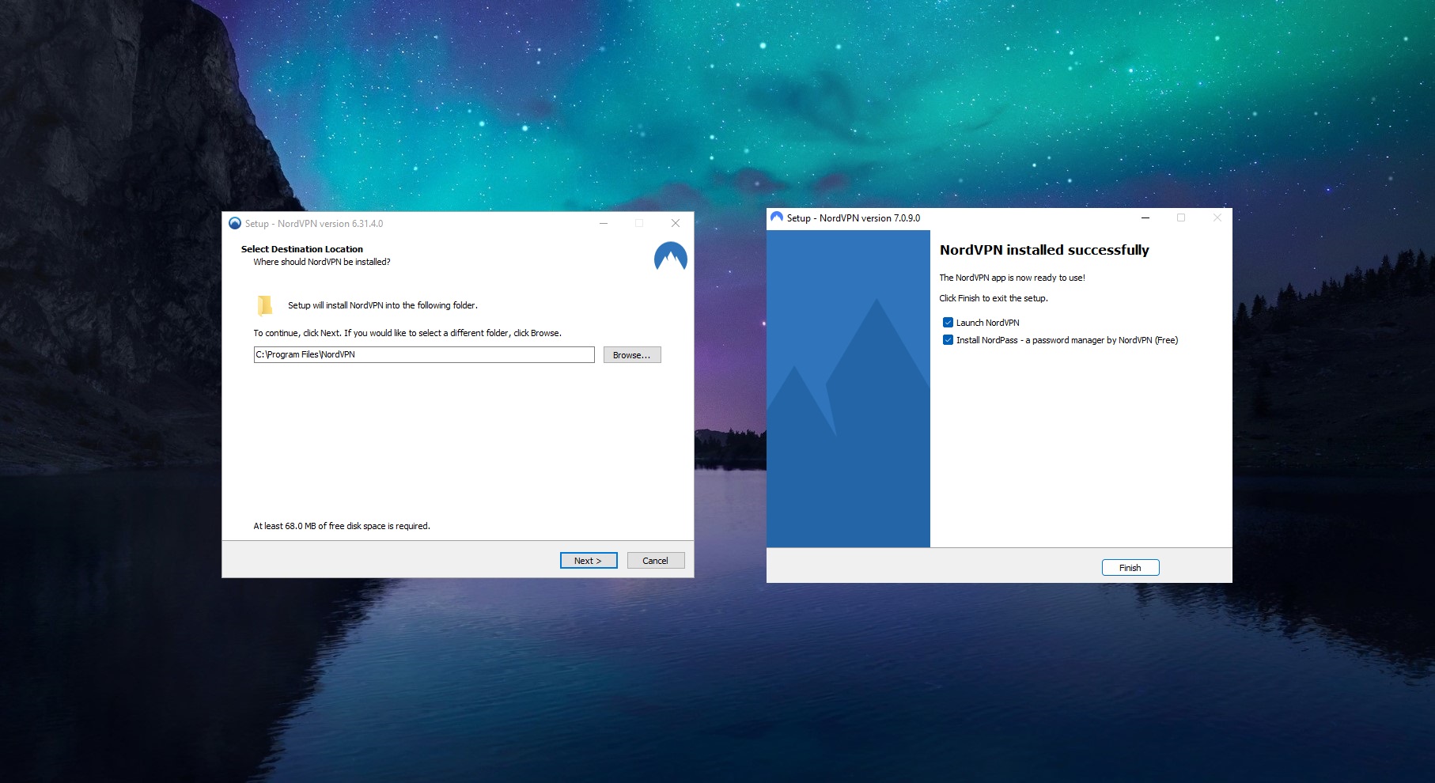Click 'At least 68.0 MB' disk space text
The height and width of the screenshot is (783, 1435).
342,526
